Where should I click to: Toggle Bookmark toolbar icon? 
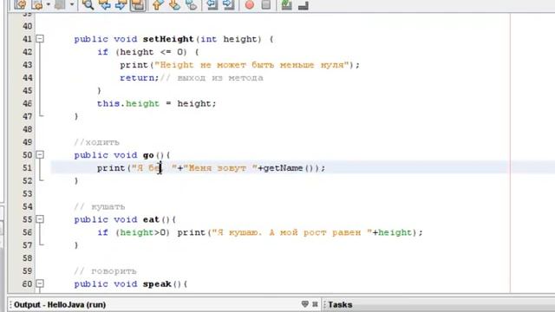191,4
